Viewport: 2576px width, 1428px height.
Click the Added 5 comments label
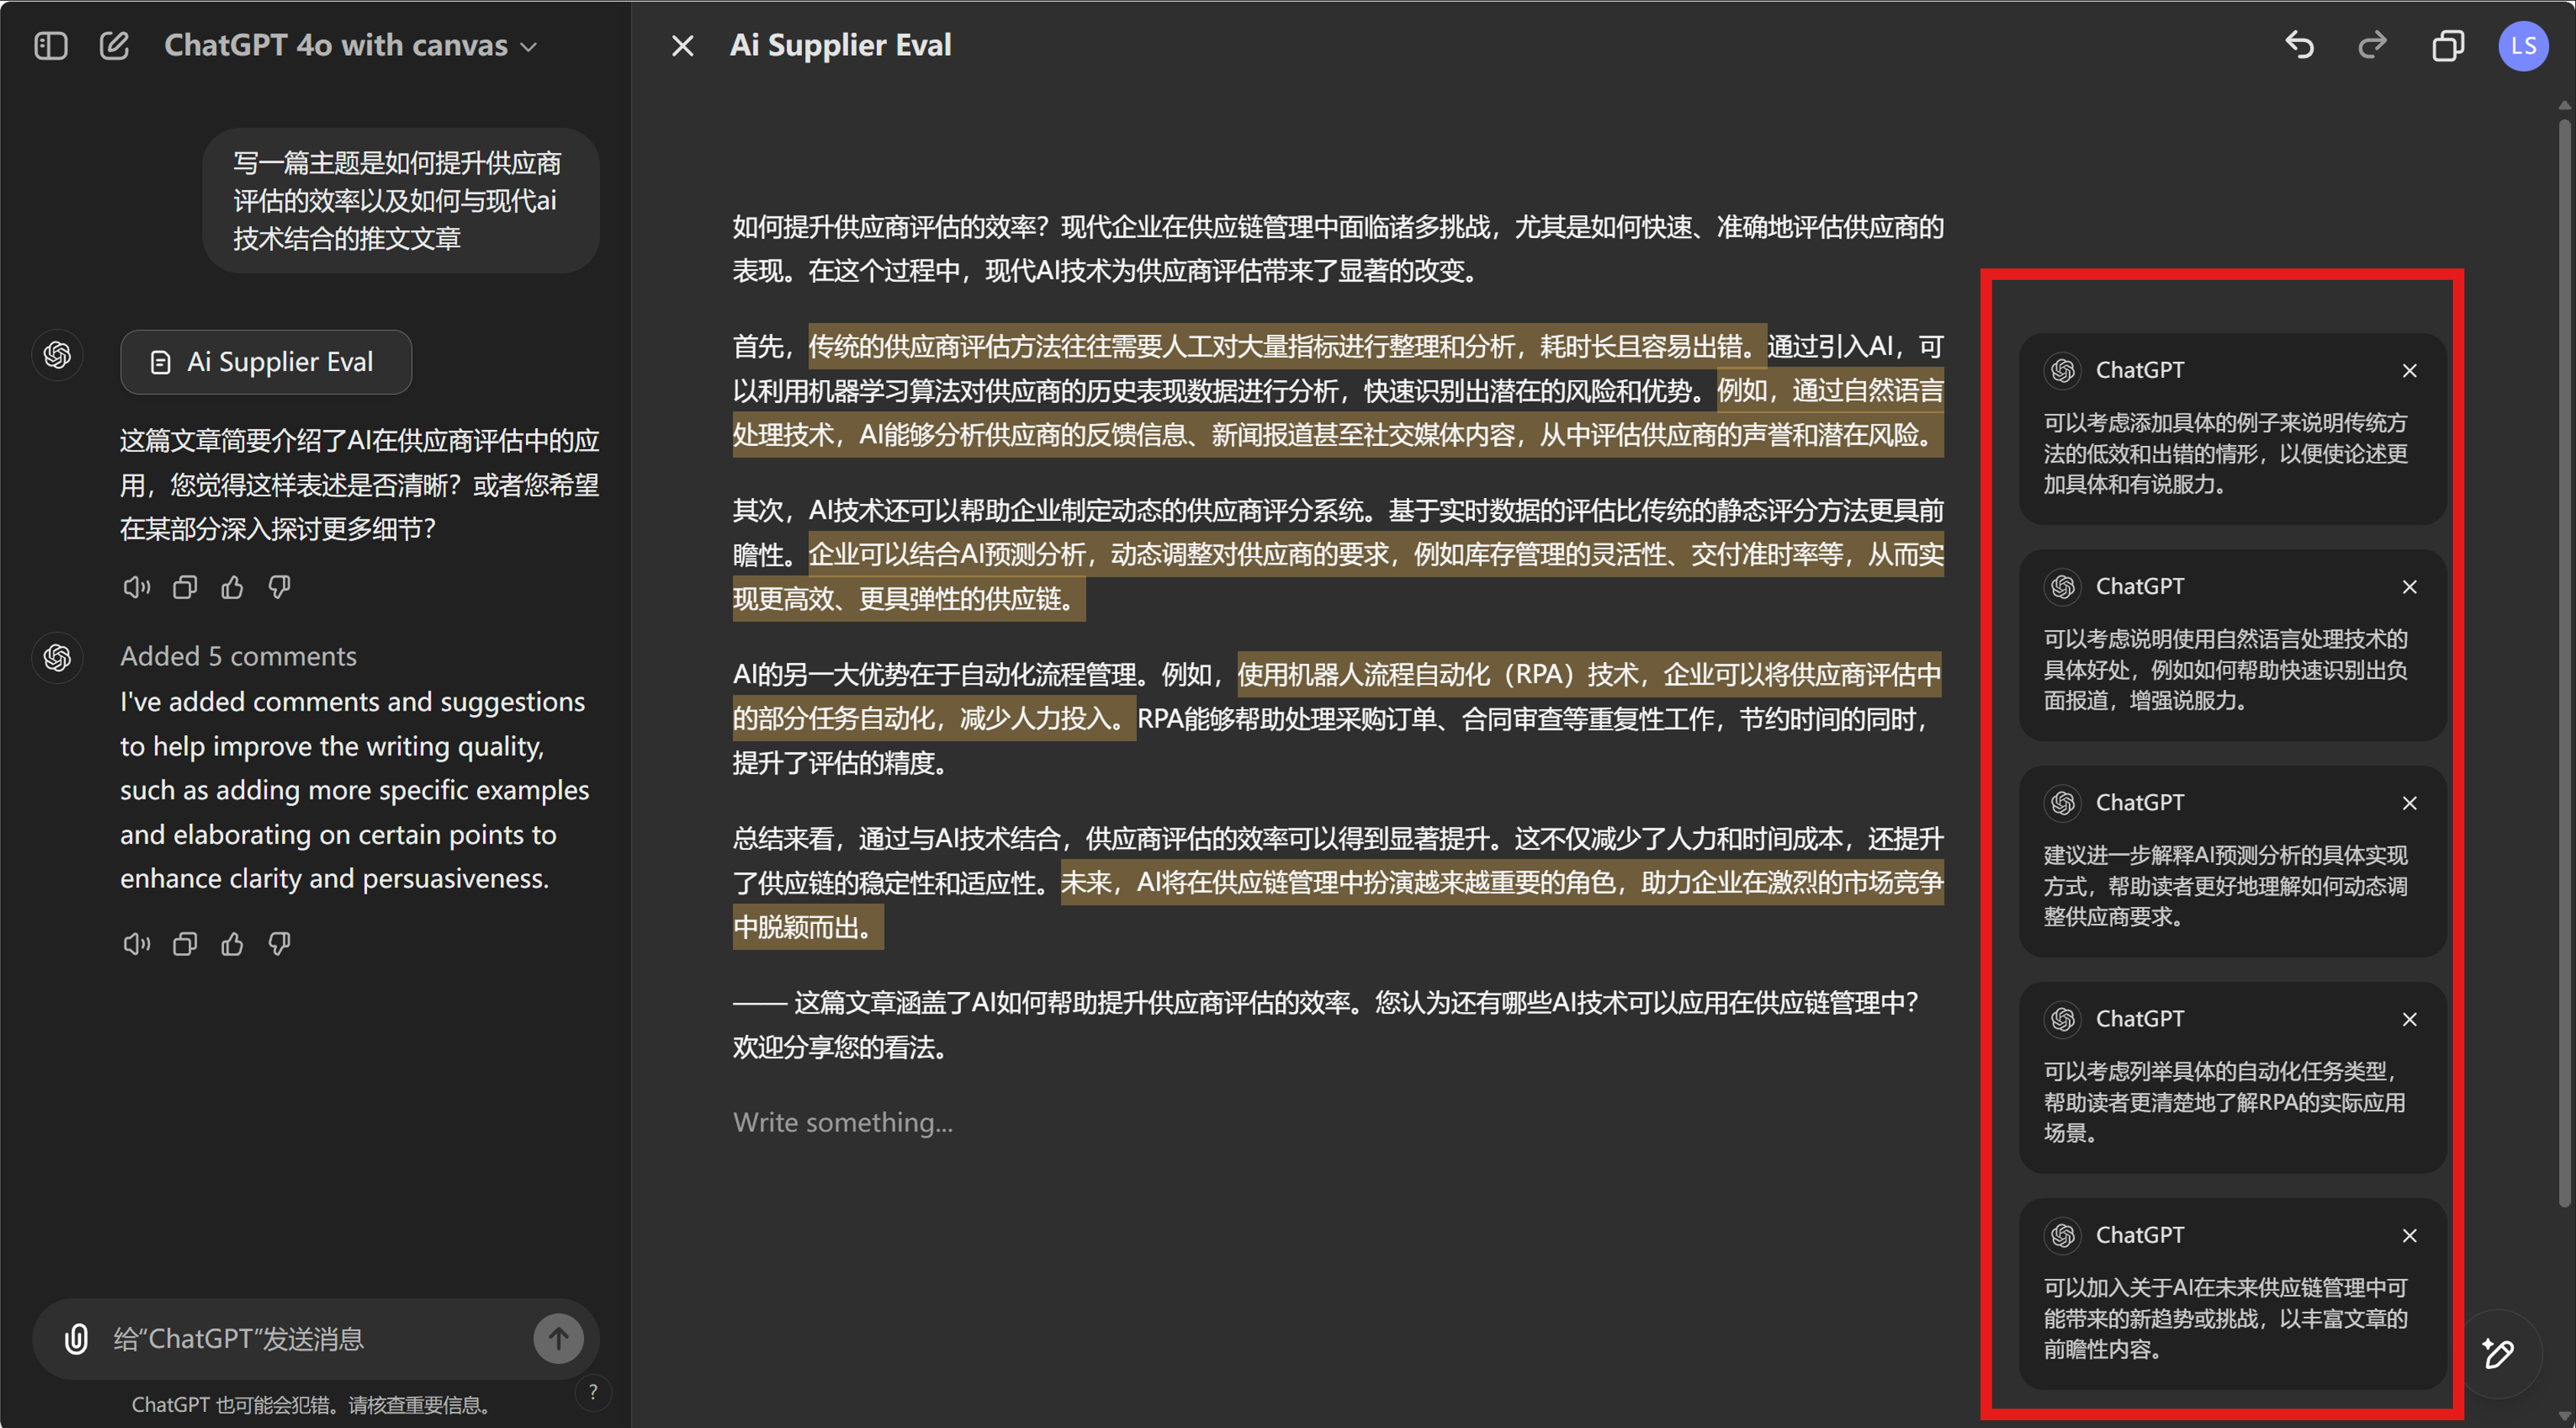tap(238, 656)
